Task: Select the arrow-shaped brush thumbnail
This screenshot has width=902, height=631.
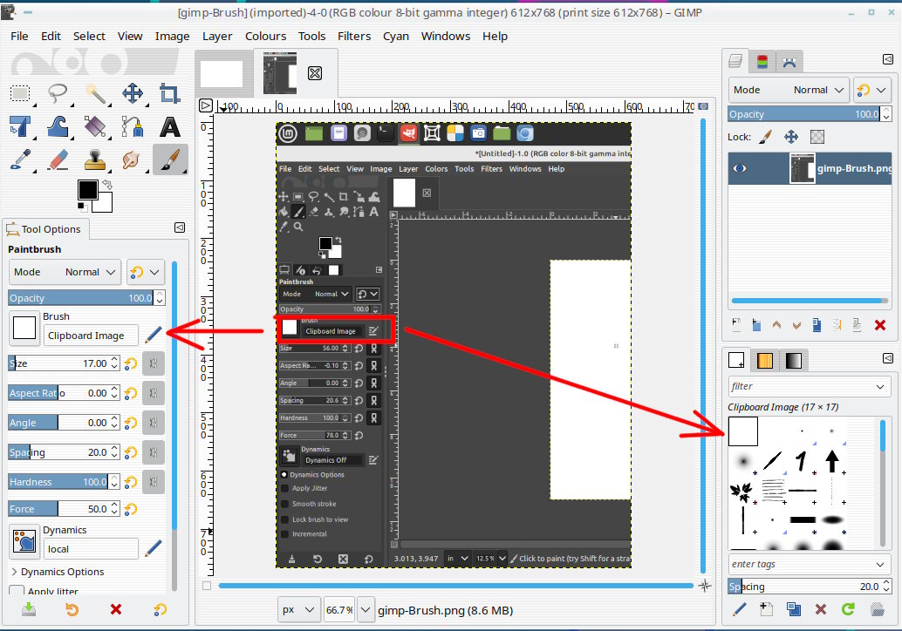Action: click(831, 460)
